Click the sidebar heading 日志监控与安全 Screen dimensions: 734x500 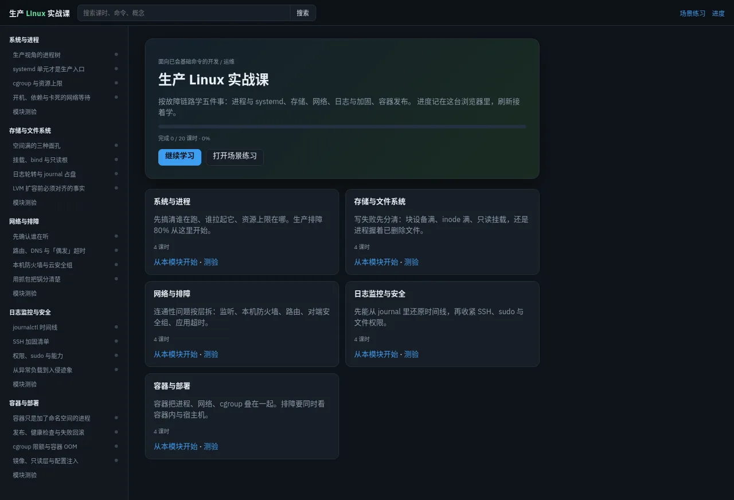(30, 312)
